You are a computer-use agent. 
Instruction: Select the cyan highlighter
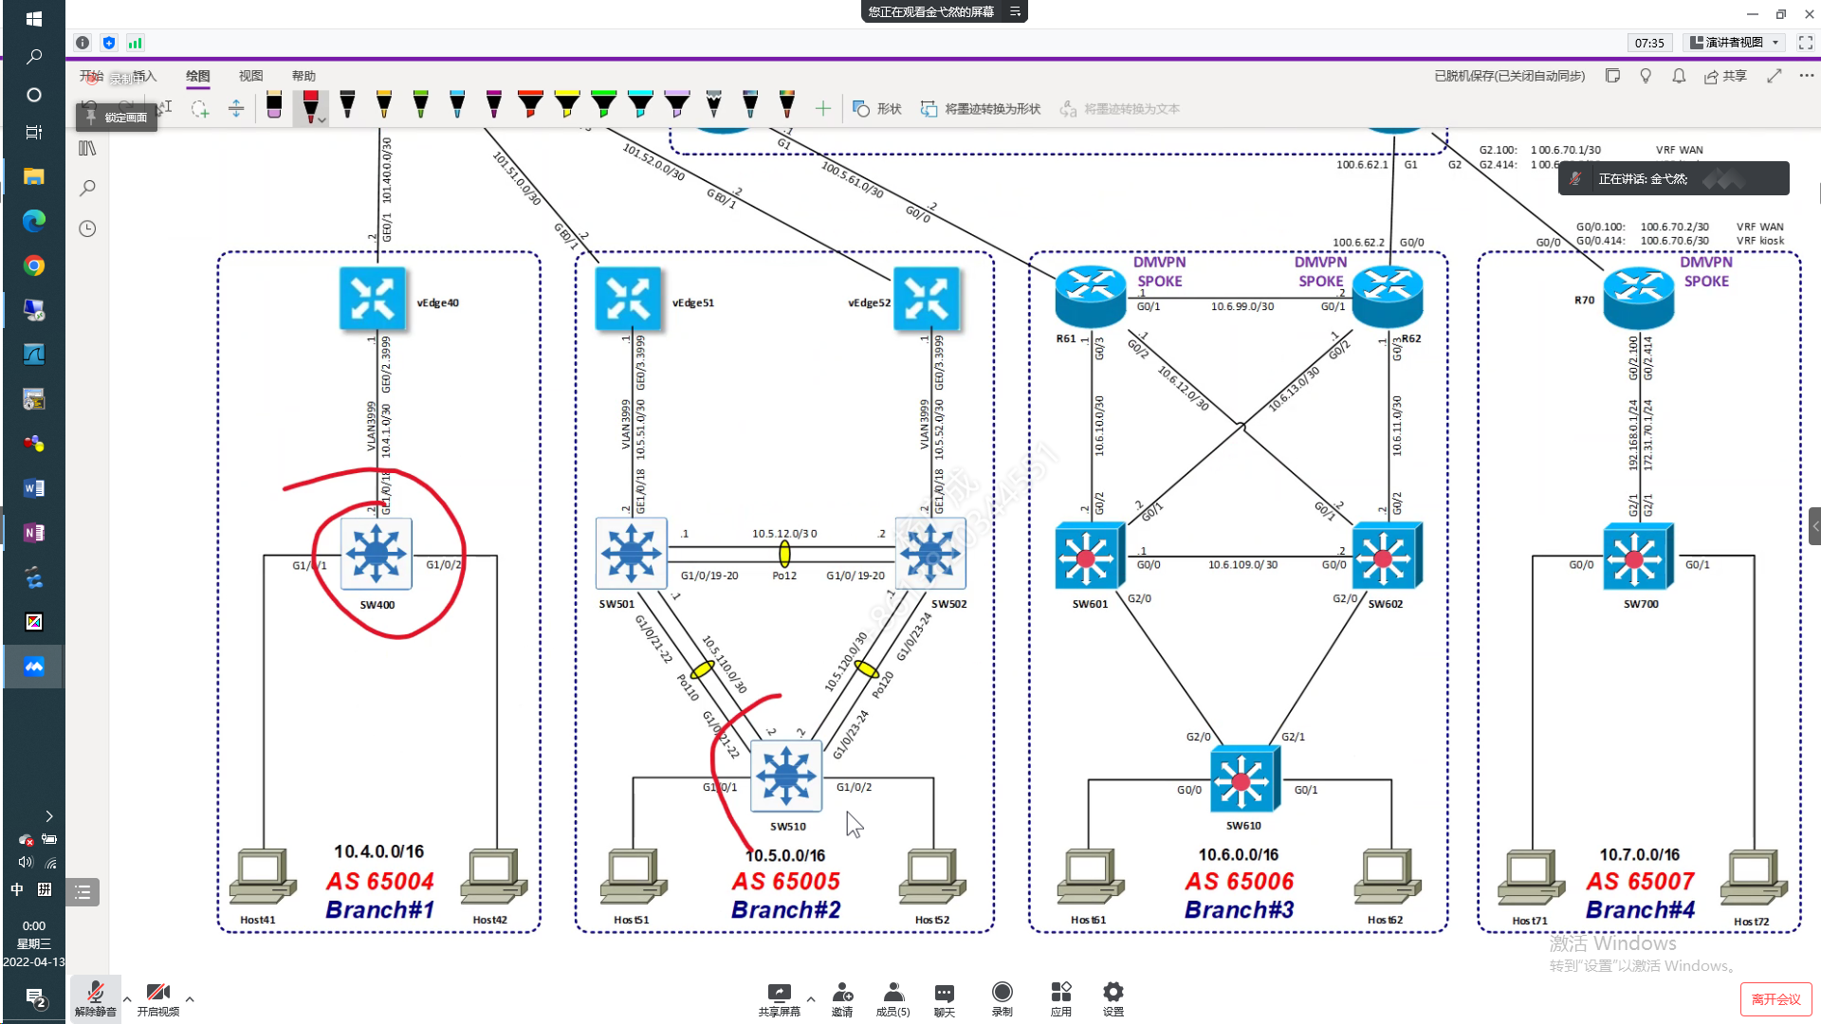click(640, 105)
